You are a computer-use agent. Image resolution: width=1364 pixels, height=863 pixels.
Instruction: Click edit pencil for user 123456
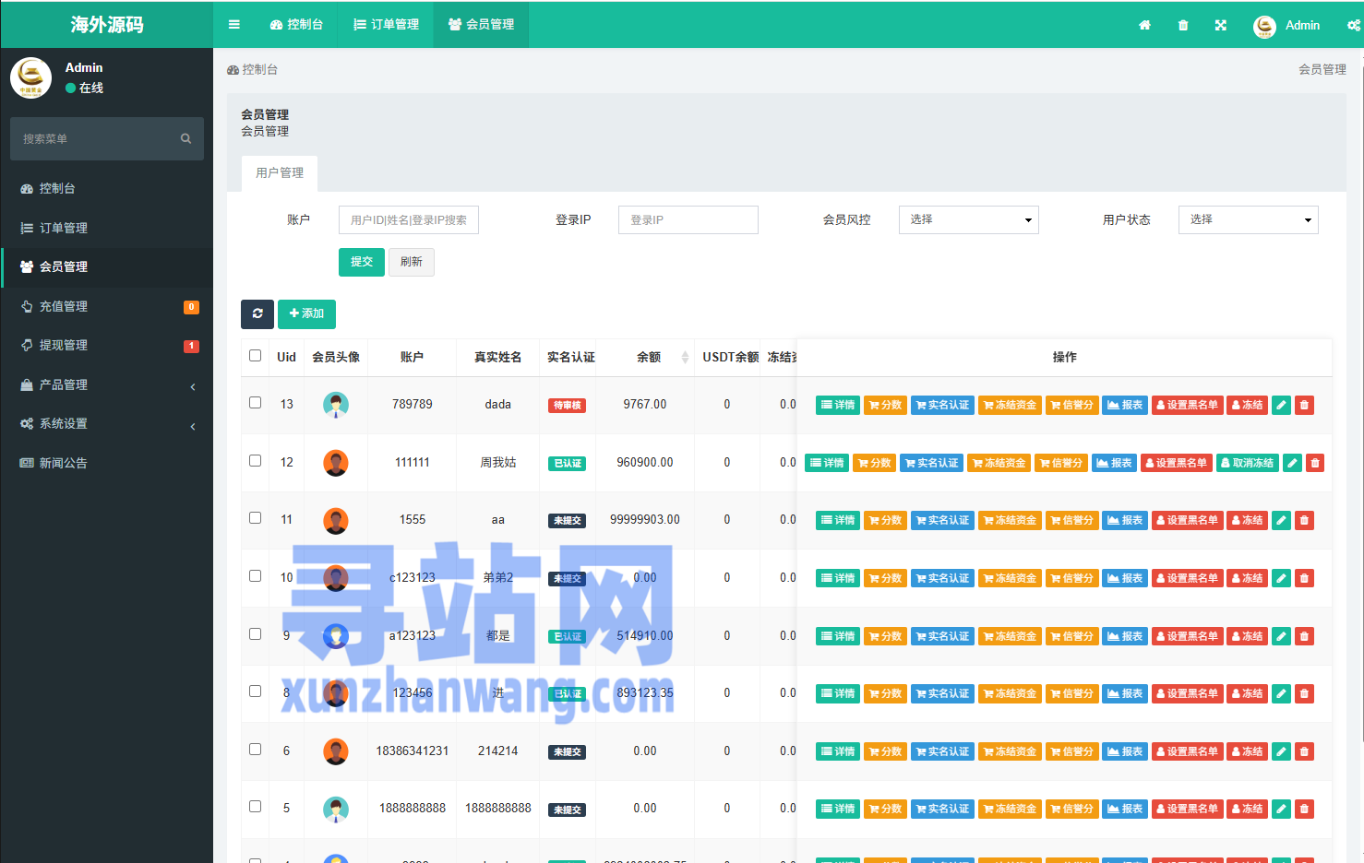point(1281,693)
